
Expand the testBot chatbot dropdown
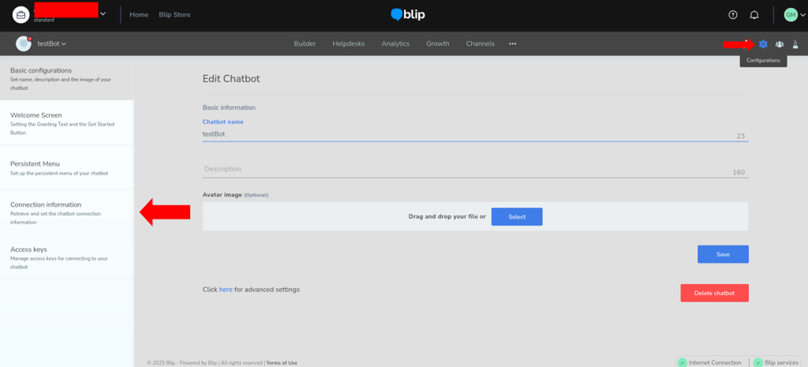pos(52,44)
